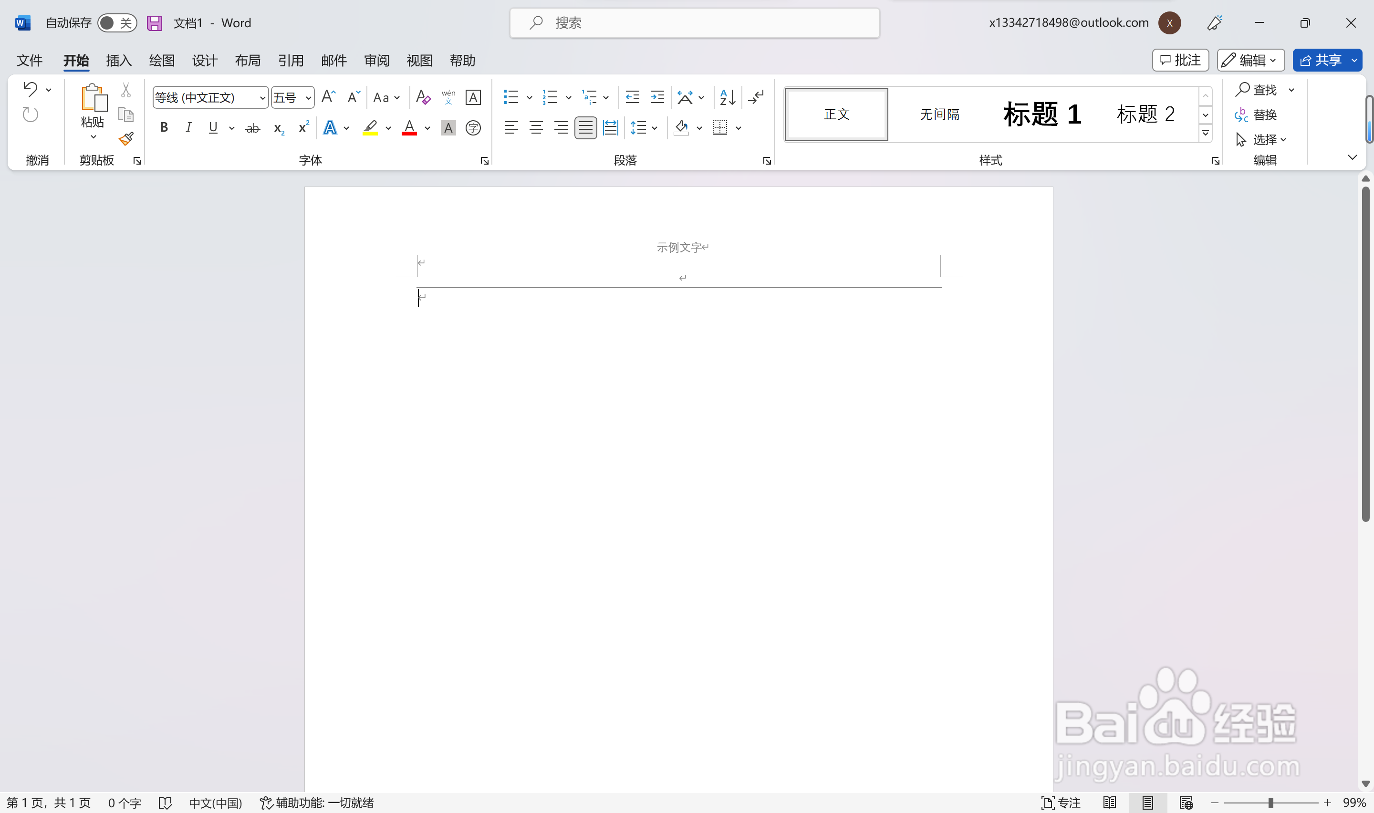This screenshot has width=1374, height=813.
Task: Click the Paste clipboard icon
Action: [x=94, y=98]
